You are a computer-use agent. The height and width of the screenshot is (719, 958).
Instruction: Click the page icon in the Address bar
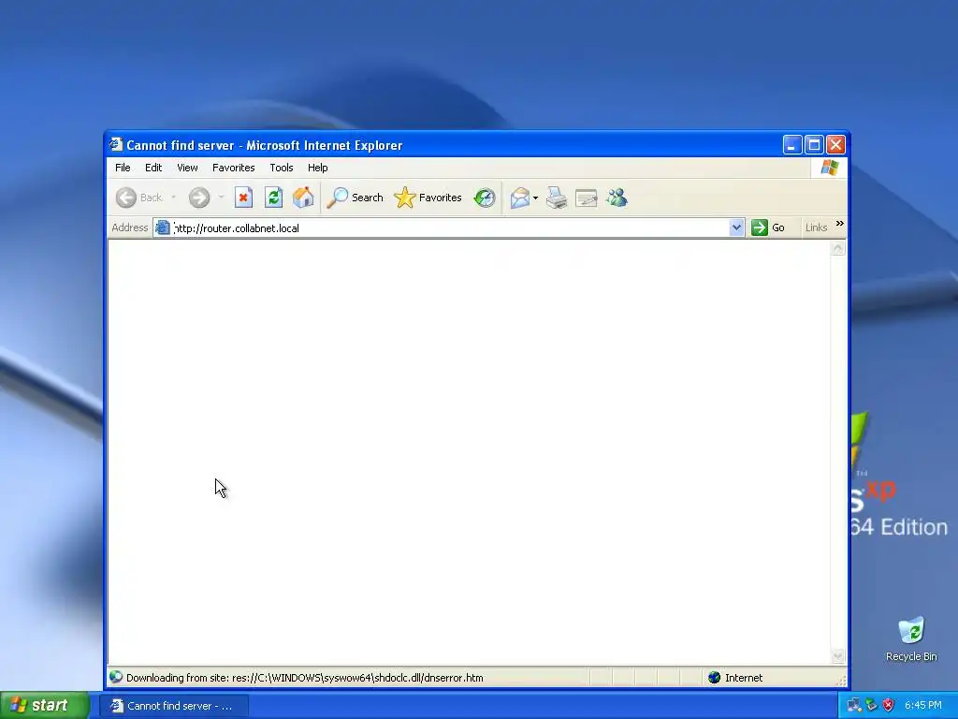[163, 227]
